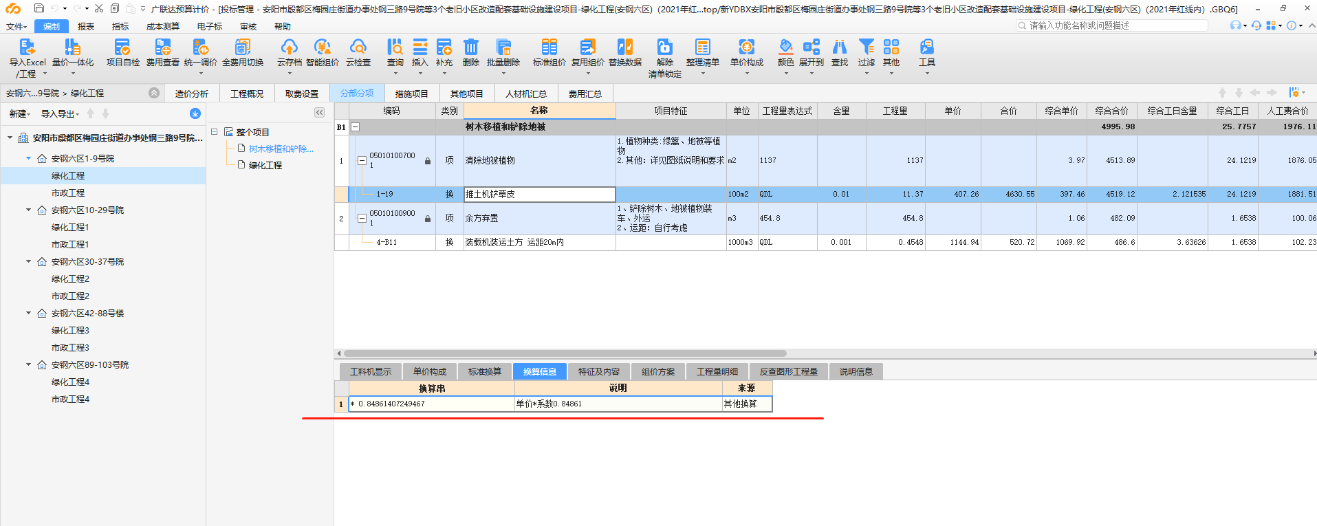Viewport: 1317px width, 526px height.
Task: Collapse 安钢六区30-37号院 tree node
Action: 28,261
